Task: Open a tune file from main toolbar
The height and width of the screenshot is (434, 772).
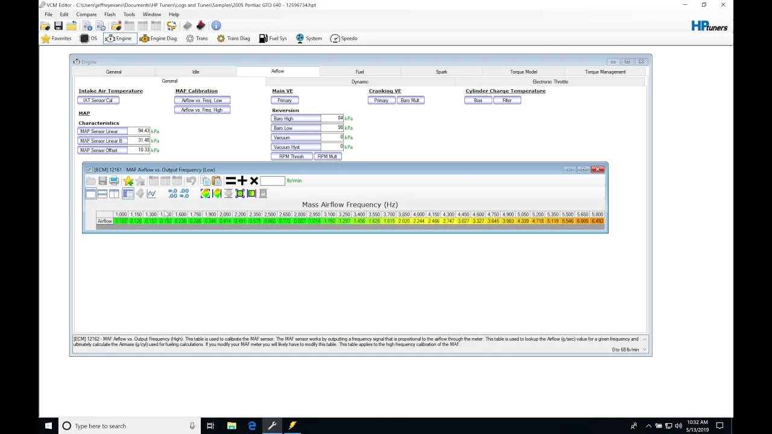Action: pyautogui.click(x=45, y=26)
